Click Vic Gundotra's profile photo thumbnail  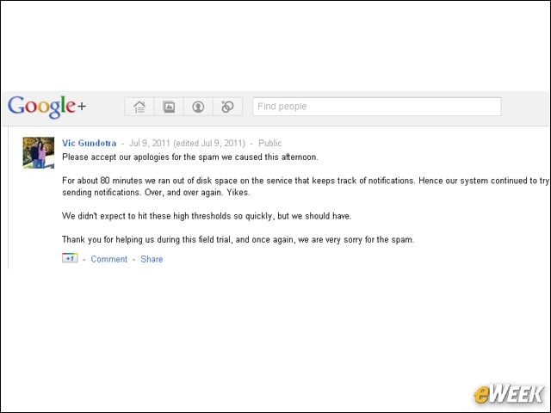[39, 153]
